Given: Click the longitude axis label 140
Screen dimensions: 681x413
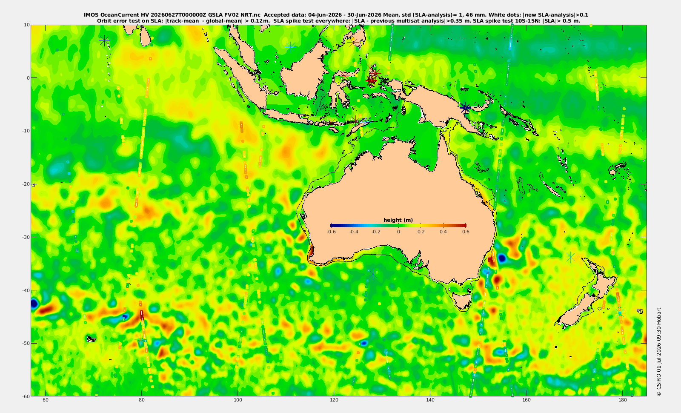Looking at the screenshot, I should 430,400.
